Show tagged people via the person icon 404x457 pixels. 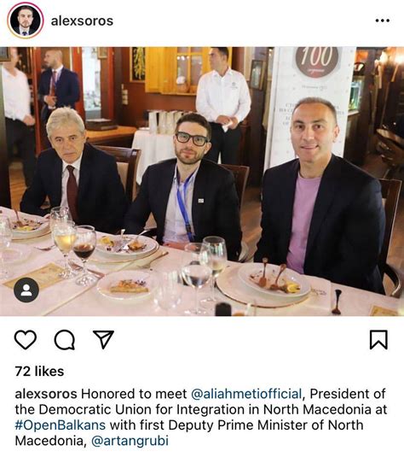coord(26,290)
